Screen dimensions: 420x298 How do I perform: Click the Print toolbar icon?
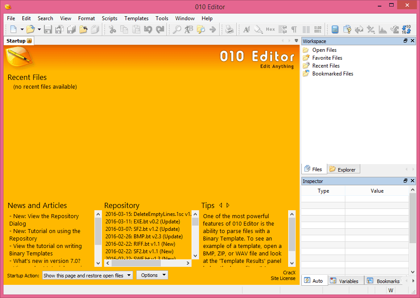[229, 29]
